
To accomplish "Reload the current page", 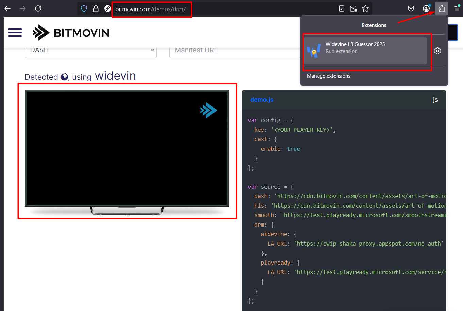I will coord(38,8).
